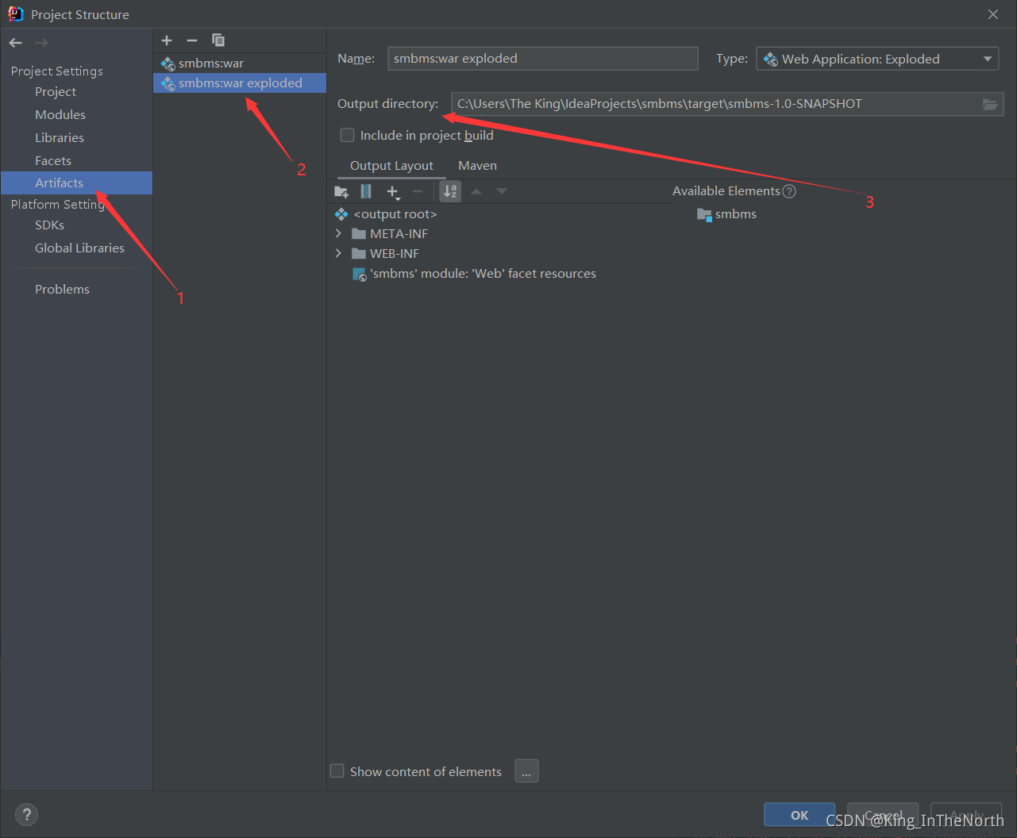Viewport: 1017px width, 838px height.
Task: Add copy-of element plus dropdown in layout toolbar
Action: point(393,191)
